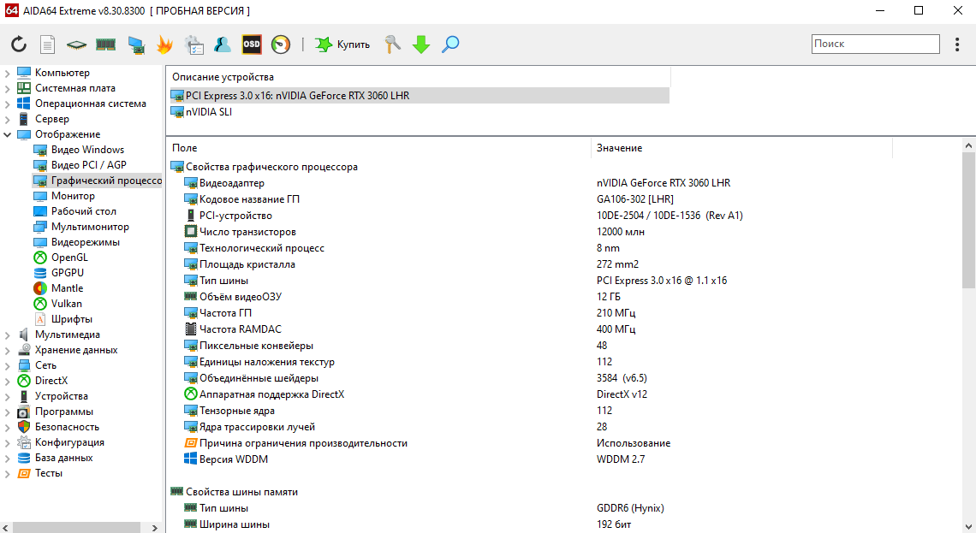Image resolution: width=976 pixels, height=533 pixels.
Task: Select the Тесты tree item
Action: tap(49, 473)
